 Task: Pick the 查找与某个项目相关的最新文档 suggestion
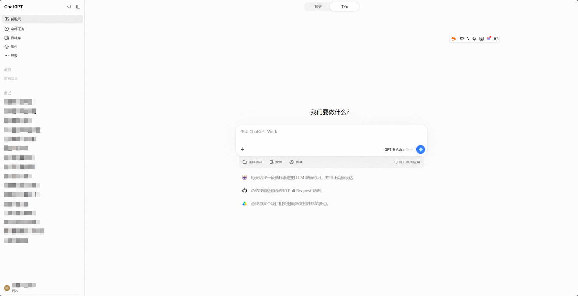coord(286,204)
